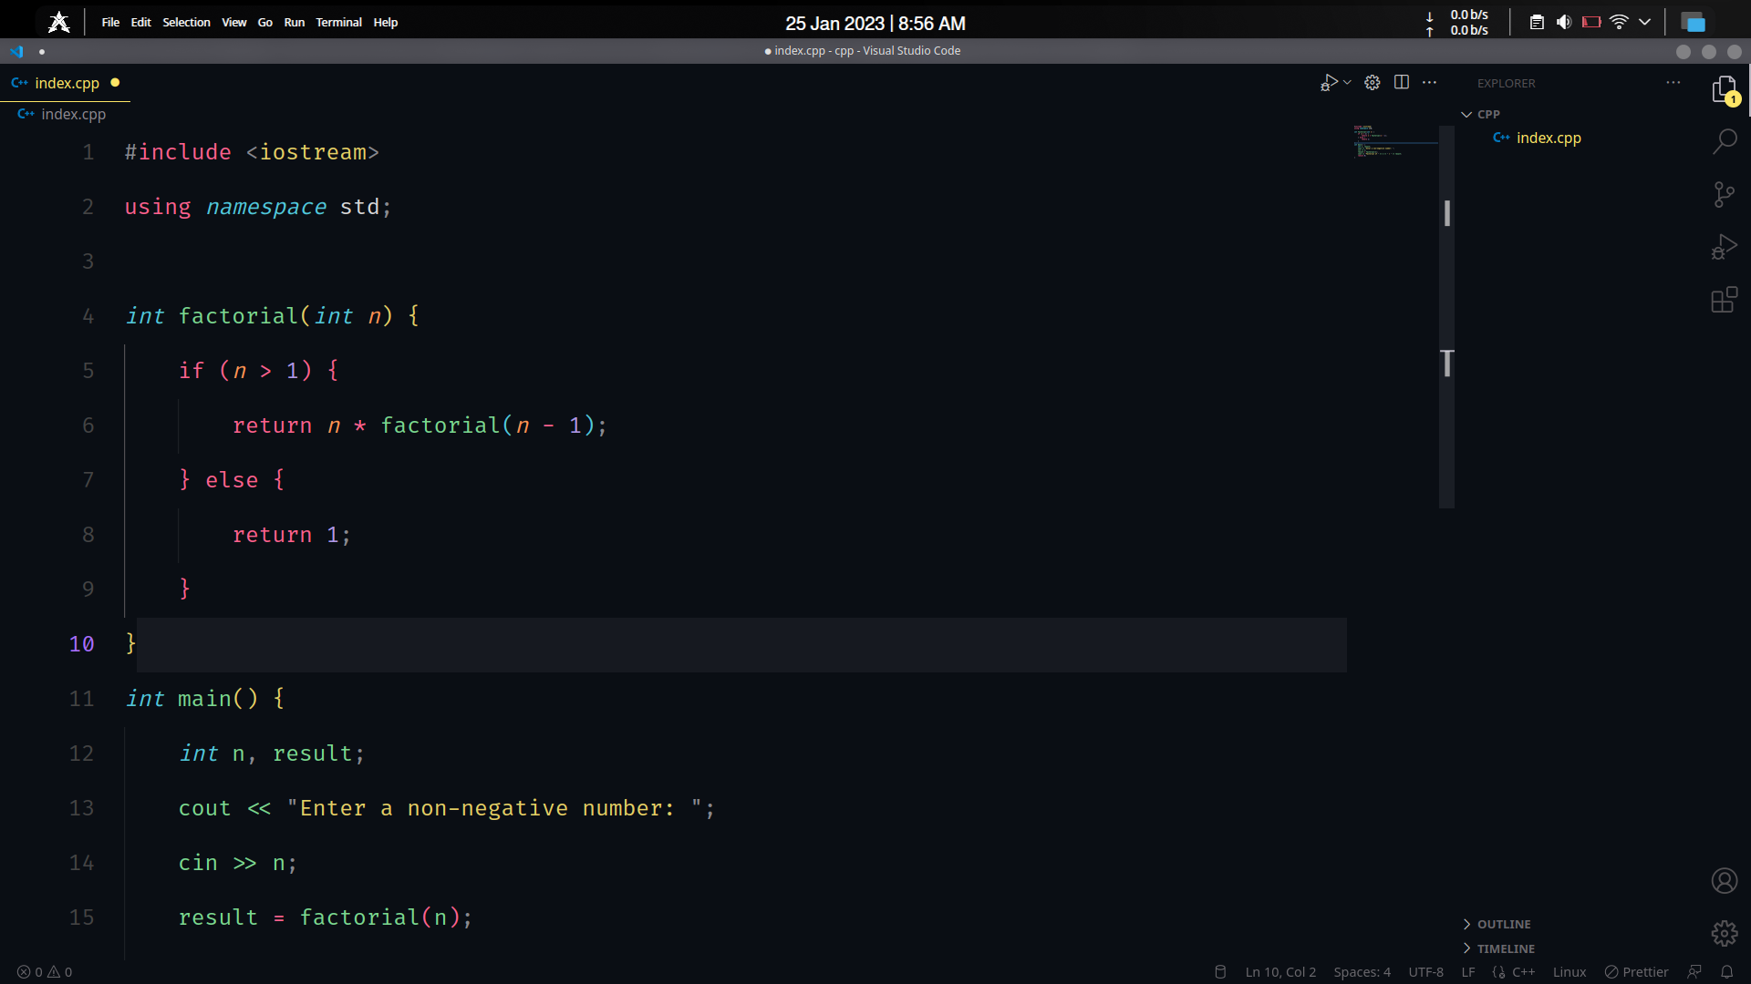Click the volume speaker tray icon

click(1563, 22)
